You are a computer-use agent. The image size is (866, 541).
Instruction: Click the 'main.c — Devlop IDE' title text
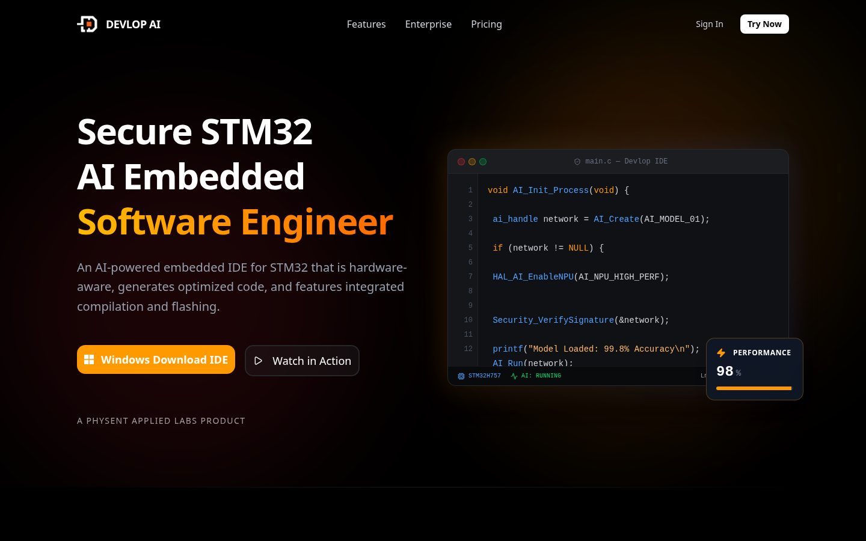[x=626, y=161]
